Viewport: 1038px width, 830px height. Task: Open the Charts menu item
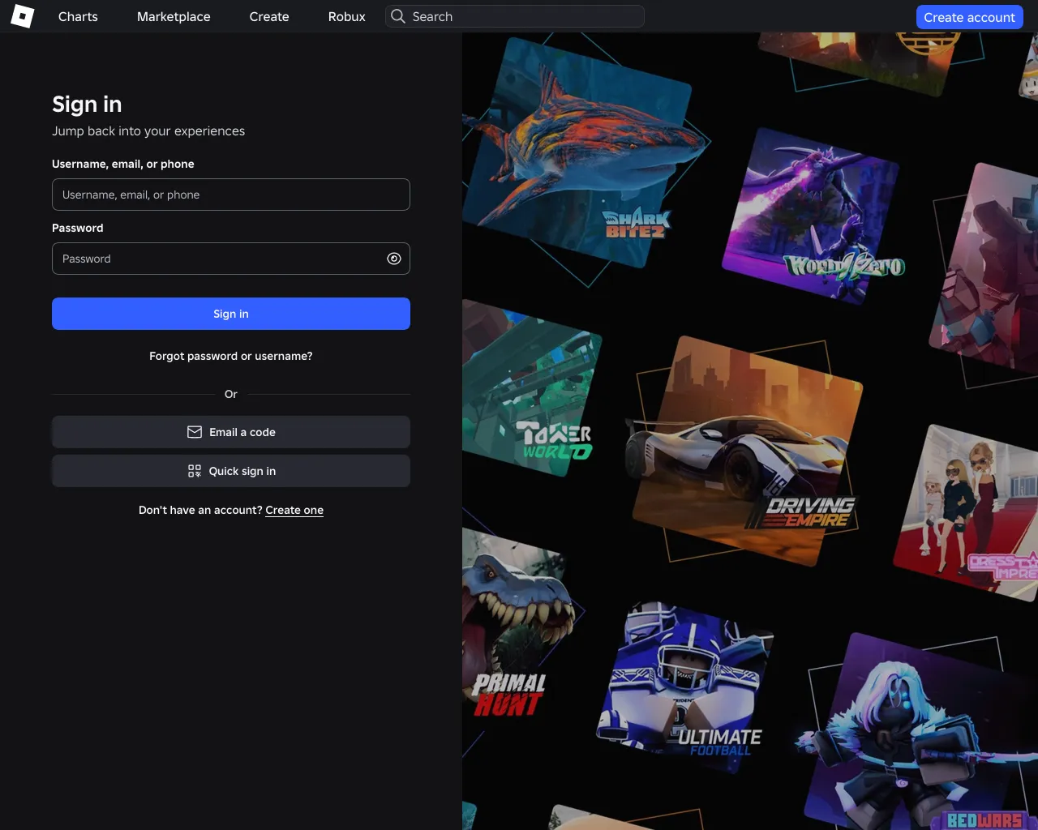pos(78,16)
